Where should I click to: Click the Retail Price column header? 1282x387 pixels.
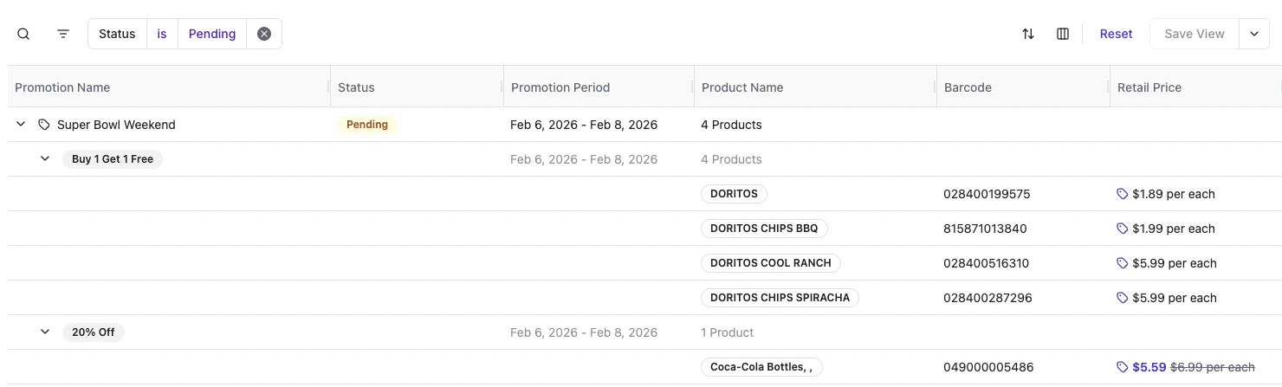[x=1149, y=87]
